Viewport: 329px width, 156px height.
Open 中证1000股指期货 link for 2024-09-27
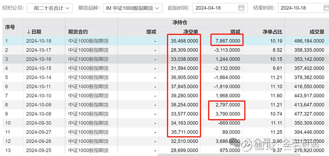(x=88, y=132)
